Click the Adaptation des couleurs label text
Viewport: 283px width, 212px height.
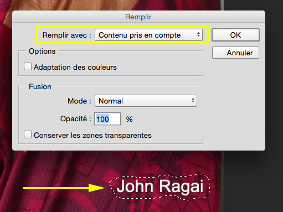click(x=75, y=67)
